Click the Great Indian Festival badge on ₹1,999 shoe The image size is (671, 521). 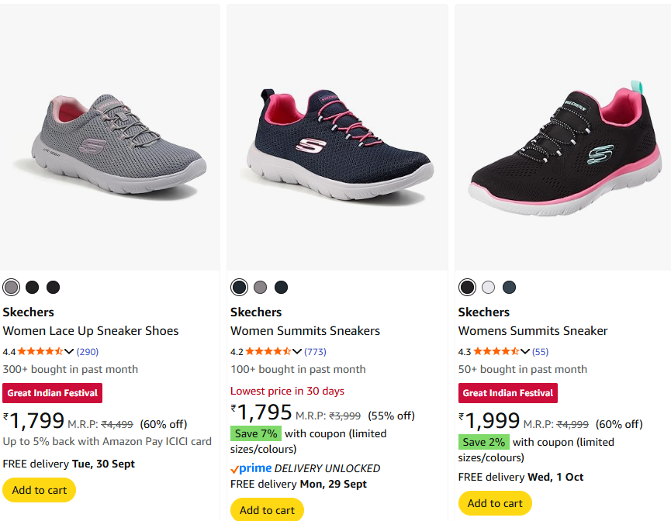click(x=508, y=393)
